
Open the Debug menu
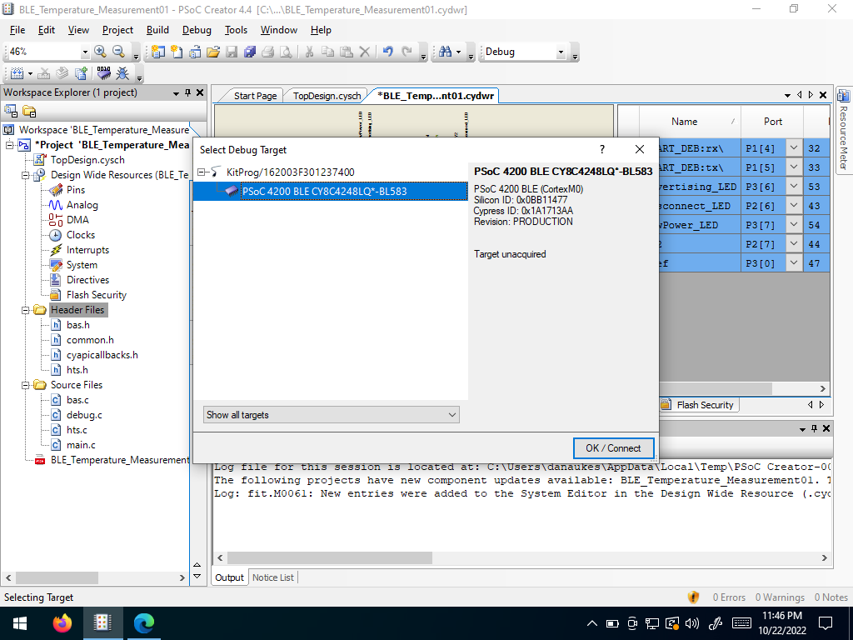(x=197, y=30)
